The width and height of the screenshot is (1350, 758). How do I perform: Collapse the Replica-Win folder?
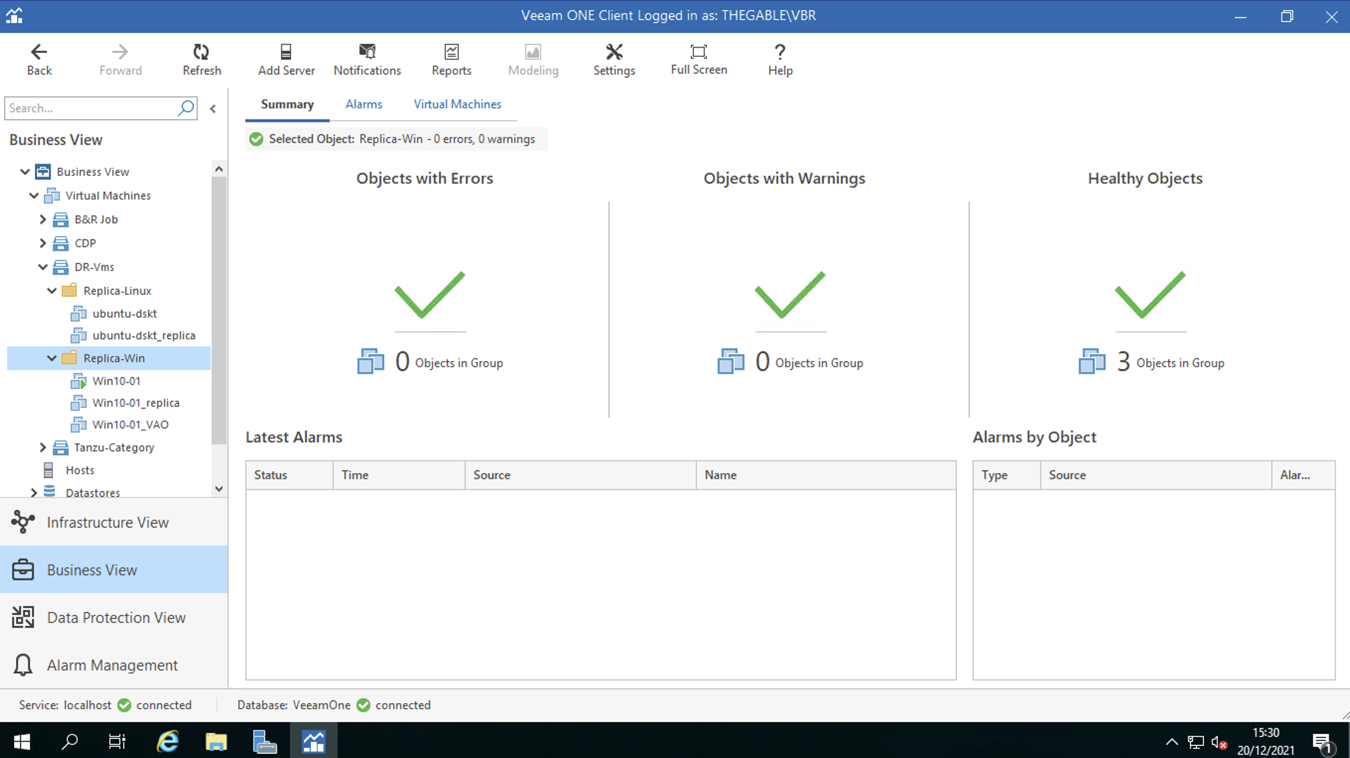52,358
